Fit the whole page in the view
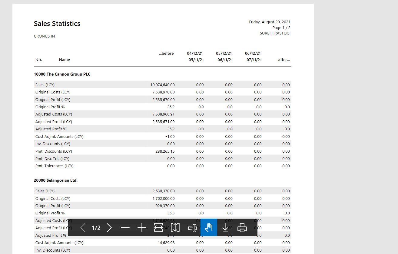This screenshot has height=254, width=398. 175,228
